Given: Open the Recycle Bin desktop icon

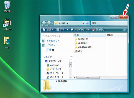Looking at the screenshot, I should click(7, 6).
